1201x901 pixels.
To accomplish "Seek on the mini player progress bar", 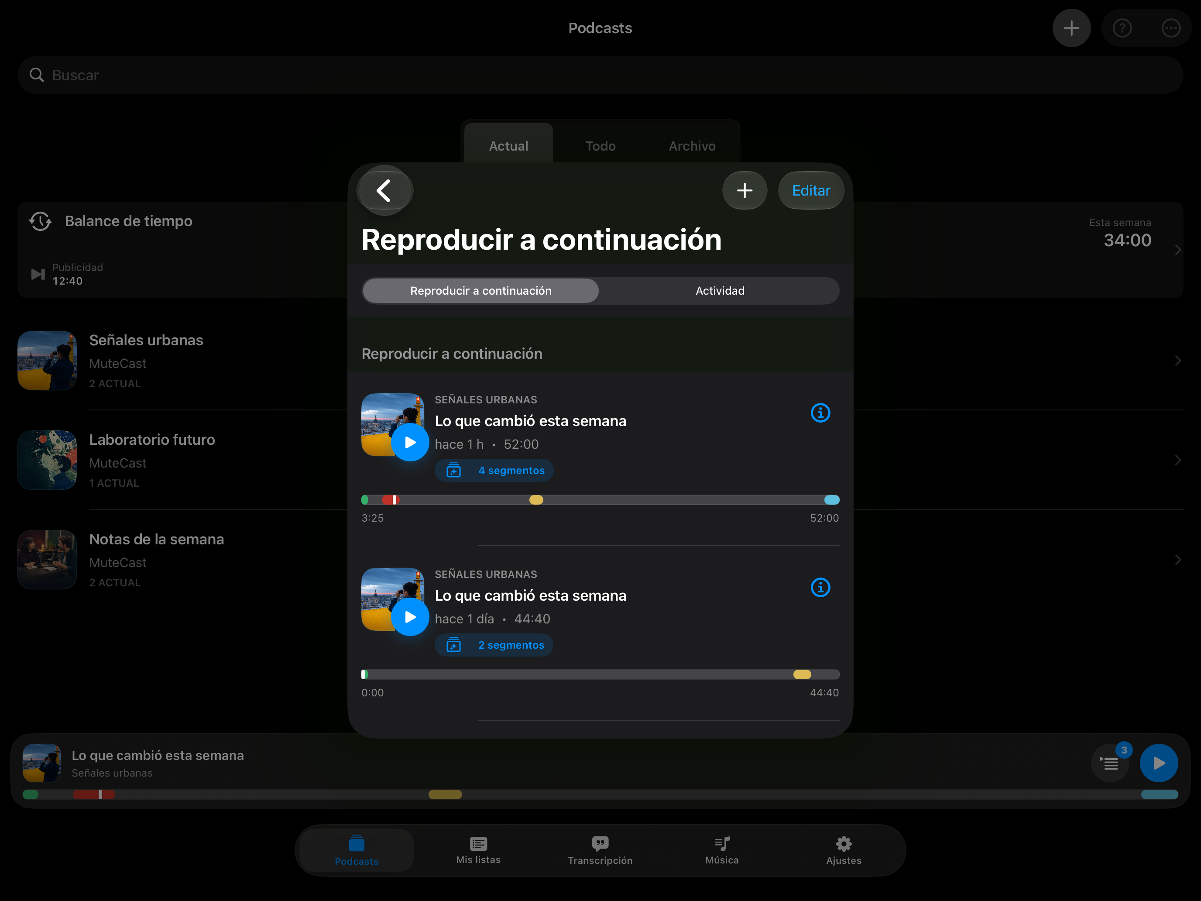I will 600,794.
